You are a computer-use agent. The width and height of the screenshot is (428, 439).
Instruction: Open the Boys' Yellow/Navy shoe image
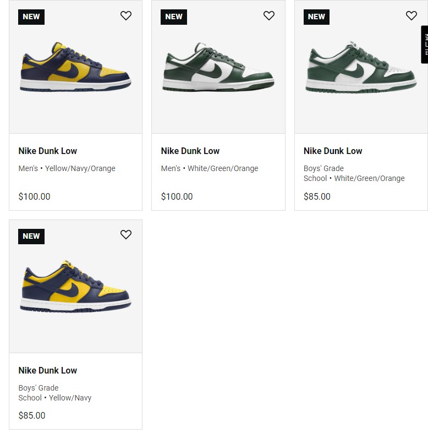pos(75,286)
